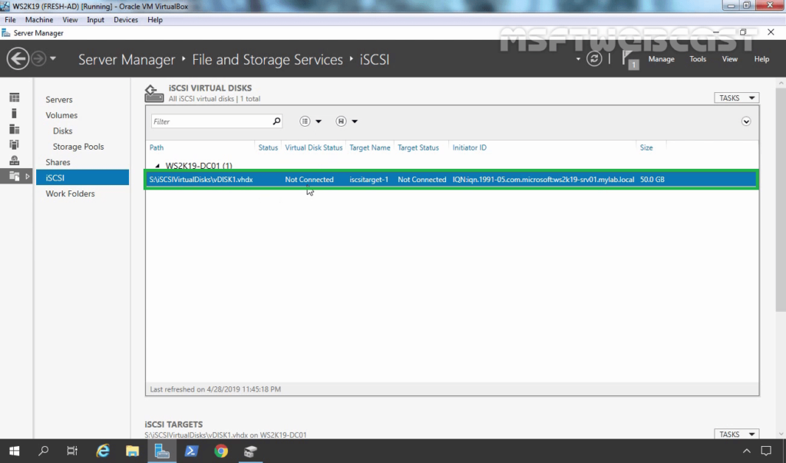Open the Servers page
Screen dimensions: 786x463
[x=59, y=99]
